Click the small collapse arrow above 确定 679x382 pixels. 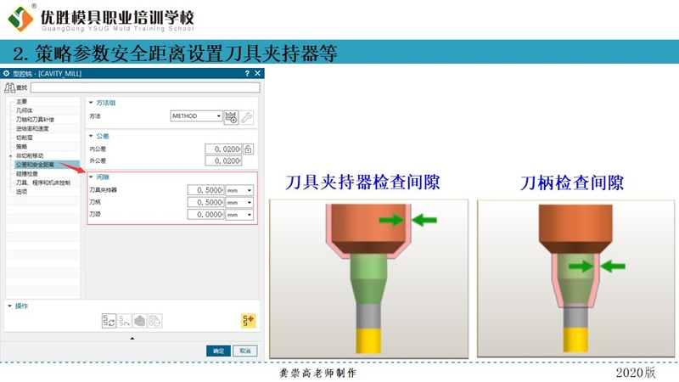(x=132, y=338)
